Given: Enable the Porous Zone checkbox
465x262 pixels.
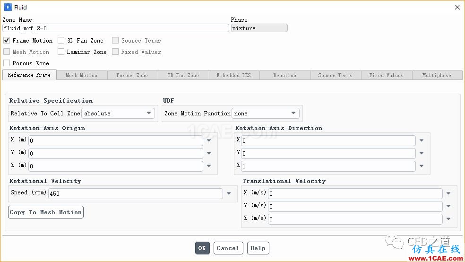Looking at the screenshot, I should (7, 63).
